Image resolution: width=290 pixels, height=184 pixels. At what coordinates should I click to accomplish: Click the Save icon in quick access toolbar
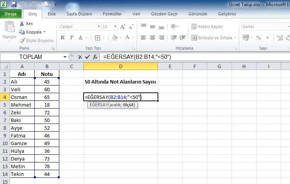[14, 5]
